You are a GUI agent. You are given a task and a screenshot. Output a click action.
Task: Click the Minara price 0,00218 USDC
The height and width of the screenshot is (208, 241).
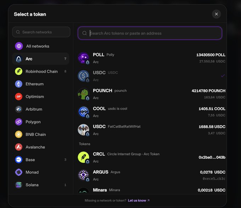coord(212,190)
